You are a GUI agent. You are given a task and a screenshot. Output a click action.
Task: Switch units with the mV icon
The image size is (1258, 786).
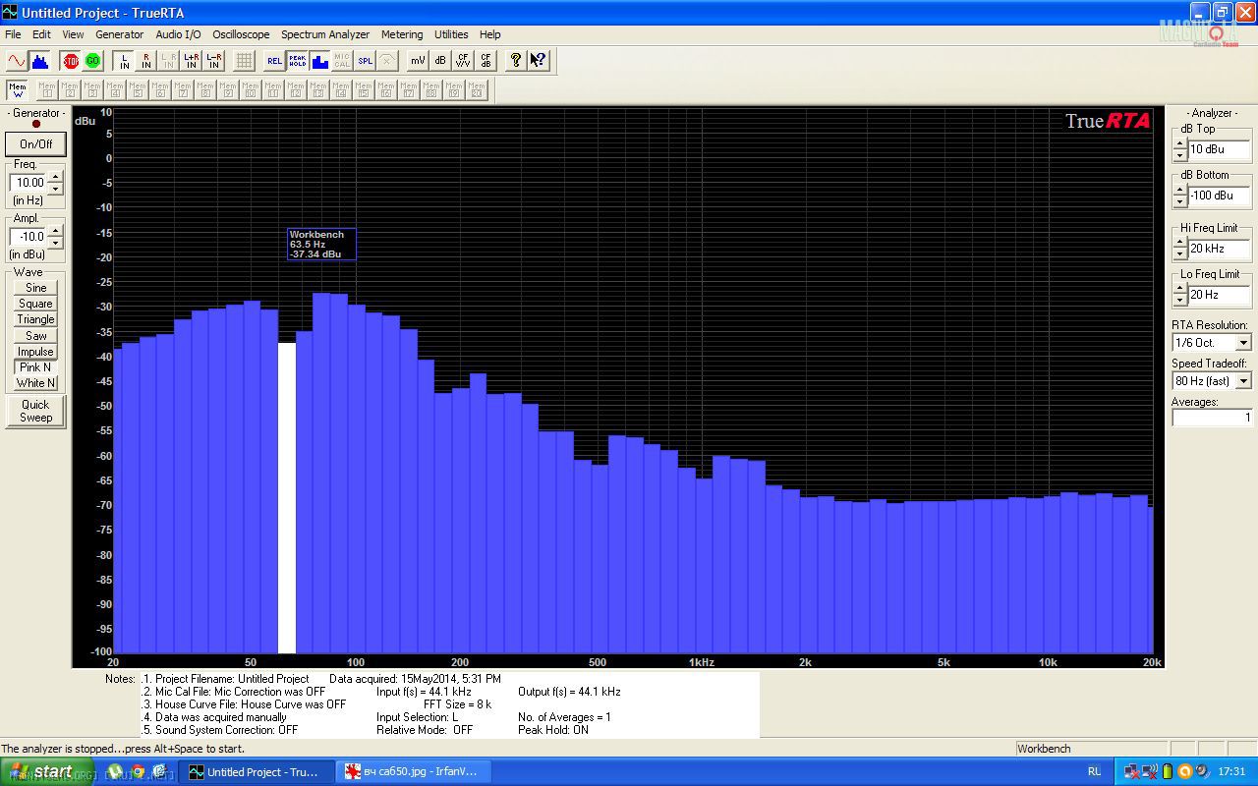(x=418, y=61)
